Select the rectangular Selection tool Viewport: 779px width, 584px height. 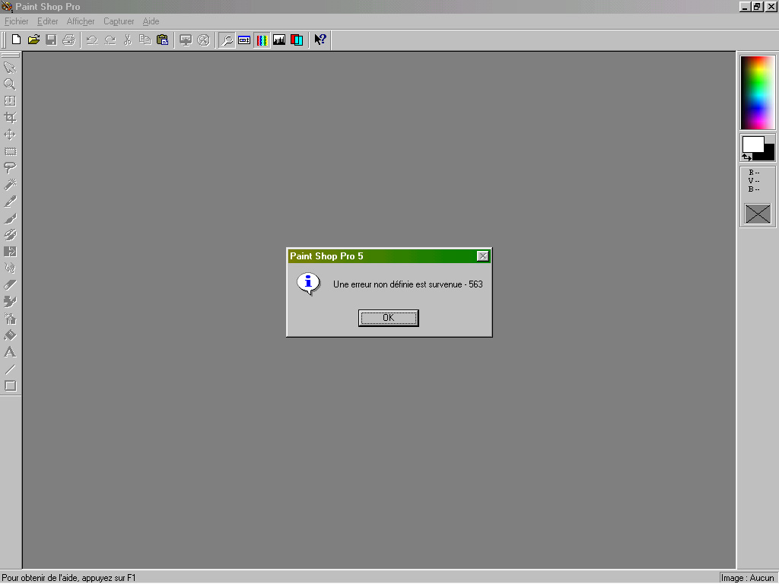(10, 151)
